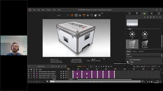This screenshot has height=91, width=163.
Task: Play the animation in reverse
Action: tap(101, 66)
